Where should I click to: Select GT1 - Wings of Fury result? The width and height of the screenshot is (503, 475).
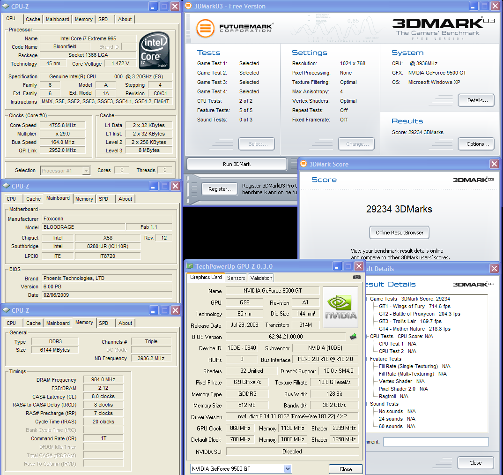click(414, 306)
